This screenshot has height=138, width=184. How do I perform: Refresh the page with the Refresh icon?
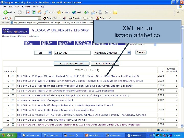pyautogui.click(x=34, y=12)
